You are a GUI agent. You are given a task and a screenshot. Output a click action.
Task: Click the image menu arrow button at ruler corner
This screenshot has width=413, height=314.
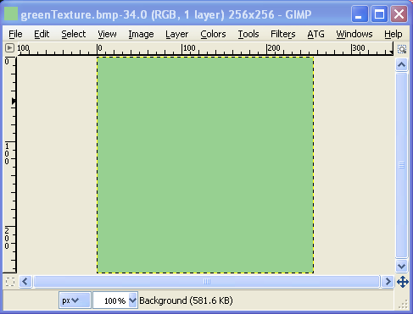pos(9,48)
